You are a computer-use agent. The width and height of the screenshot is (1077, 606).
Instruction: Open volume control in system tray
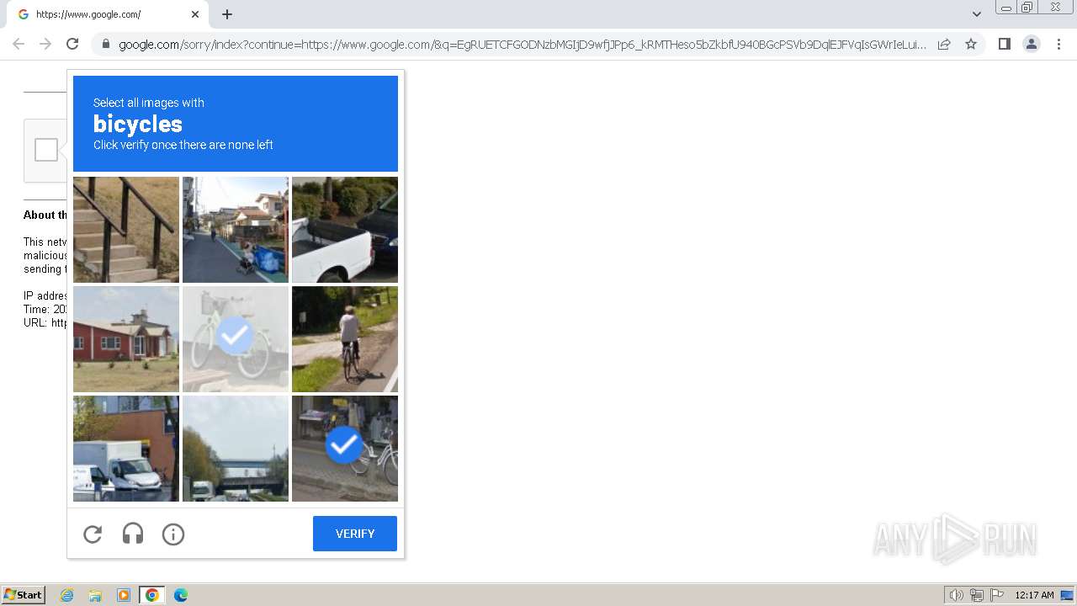click(956, 595)
